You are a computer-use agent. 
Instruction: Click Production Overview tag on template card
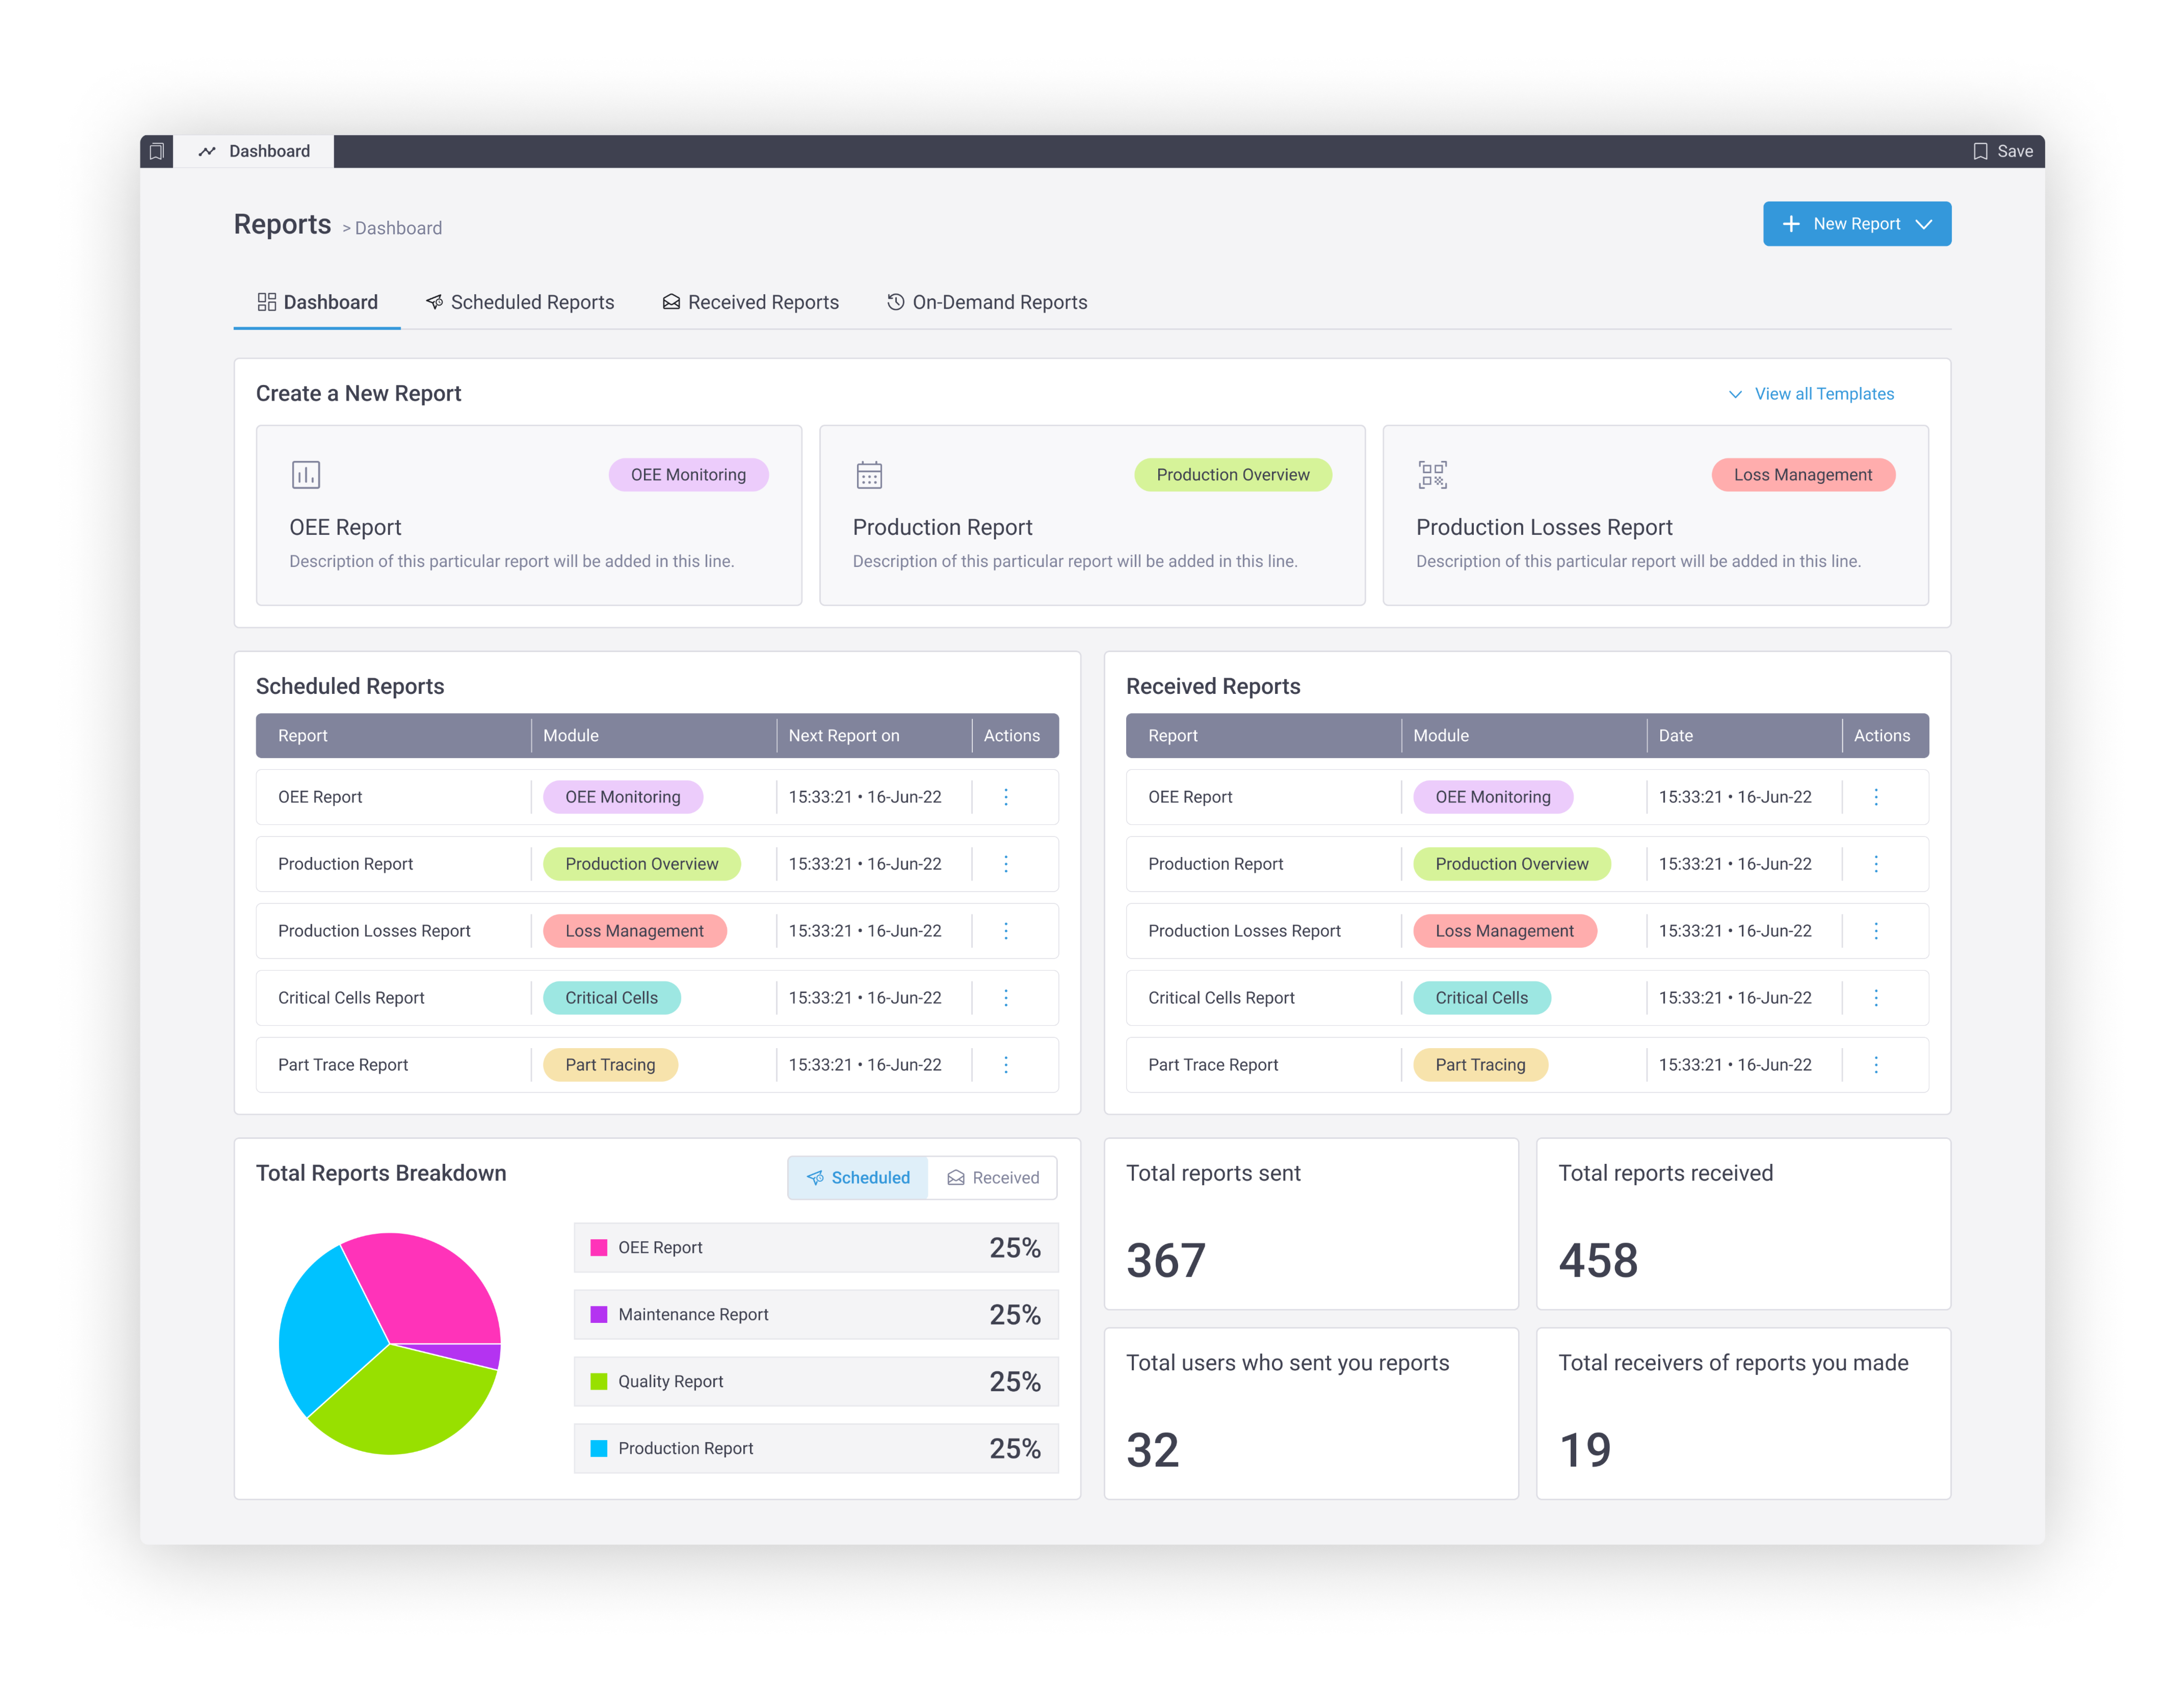pyautogui.click(x=1233, y=475)
